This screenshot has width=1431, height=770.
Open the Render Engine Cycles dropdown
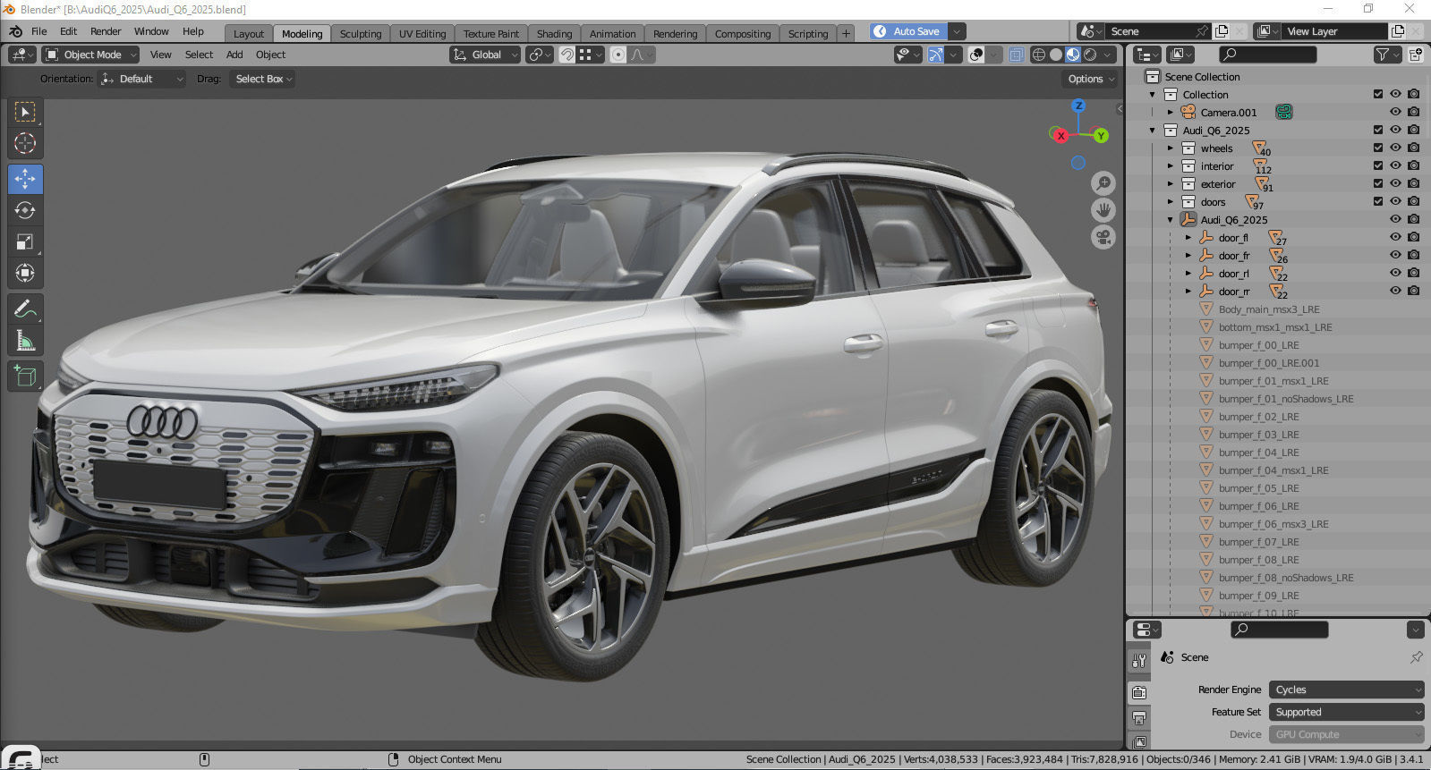[1347, 690]
